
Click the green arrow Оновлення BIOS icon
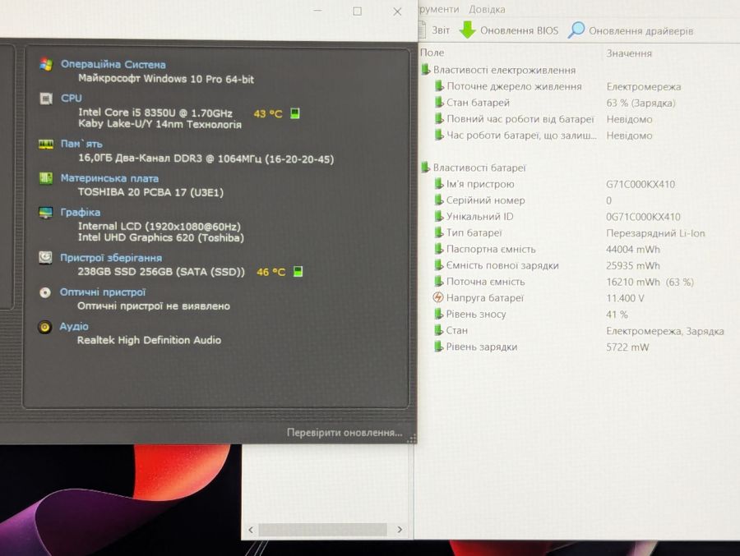click(x=468, y=30)
